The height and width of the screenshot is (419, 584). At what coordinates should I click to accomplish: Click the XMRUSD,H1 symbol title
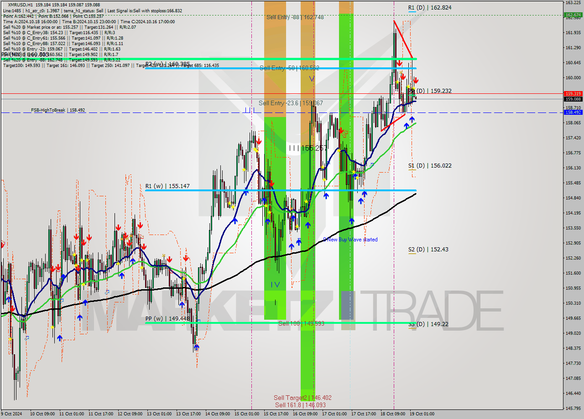(x=21, y=5)
